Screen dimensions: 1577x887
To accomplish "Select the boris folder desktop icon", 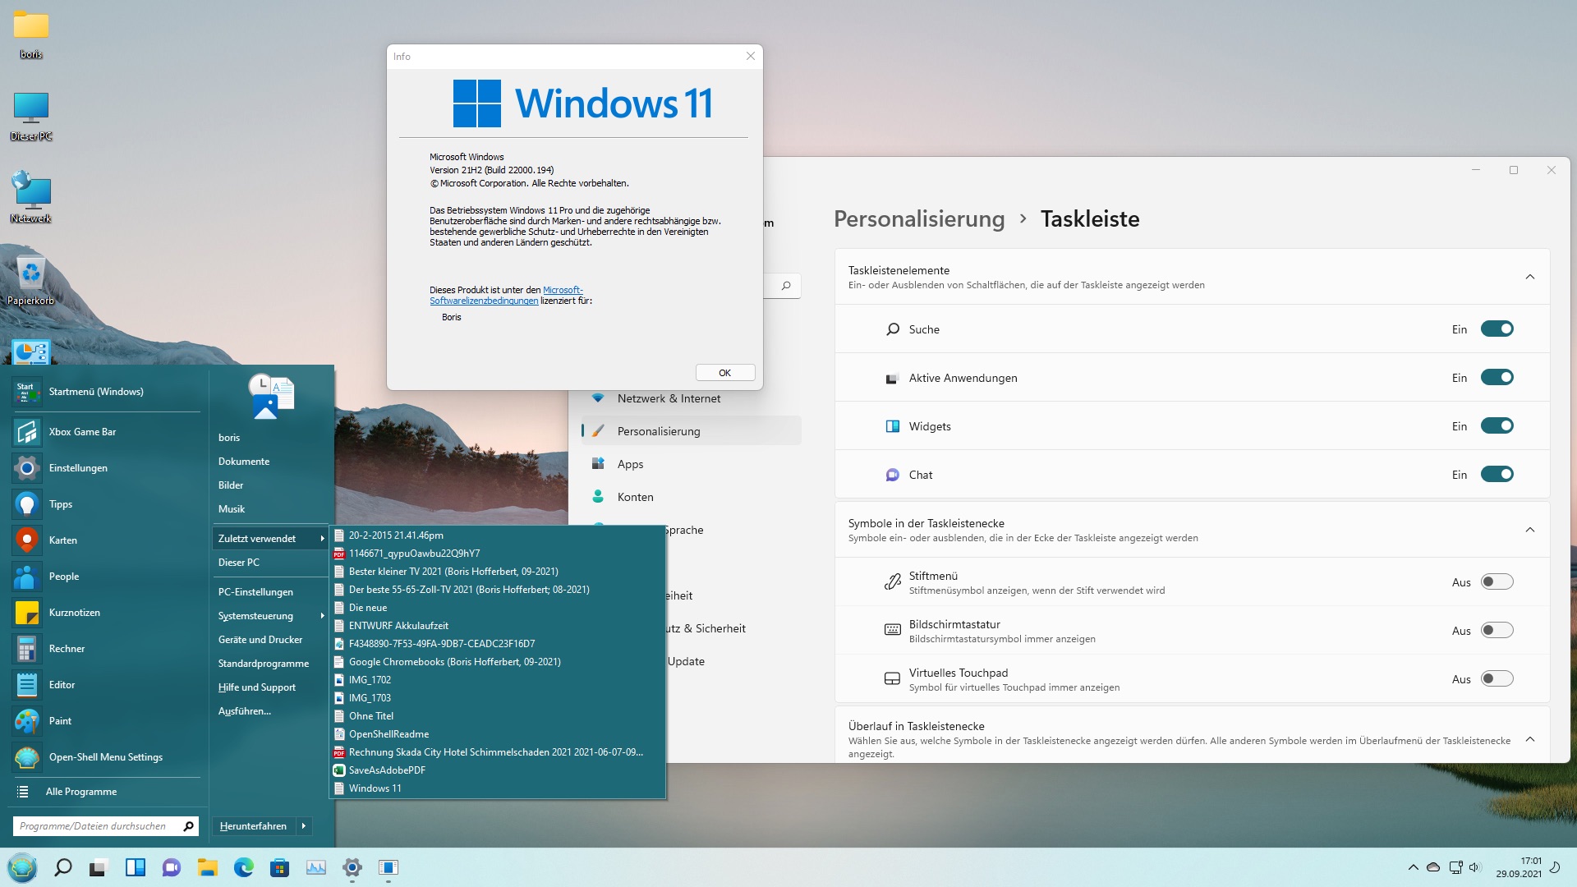I will pos(30,35).
